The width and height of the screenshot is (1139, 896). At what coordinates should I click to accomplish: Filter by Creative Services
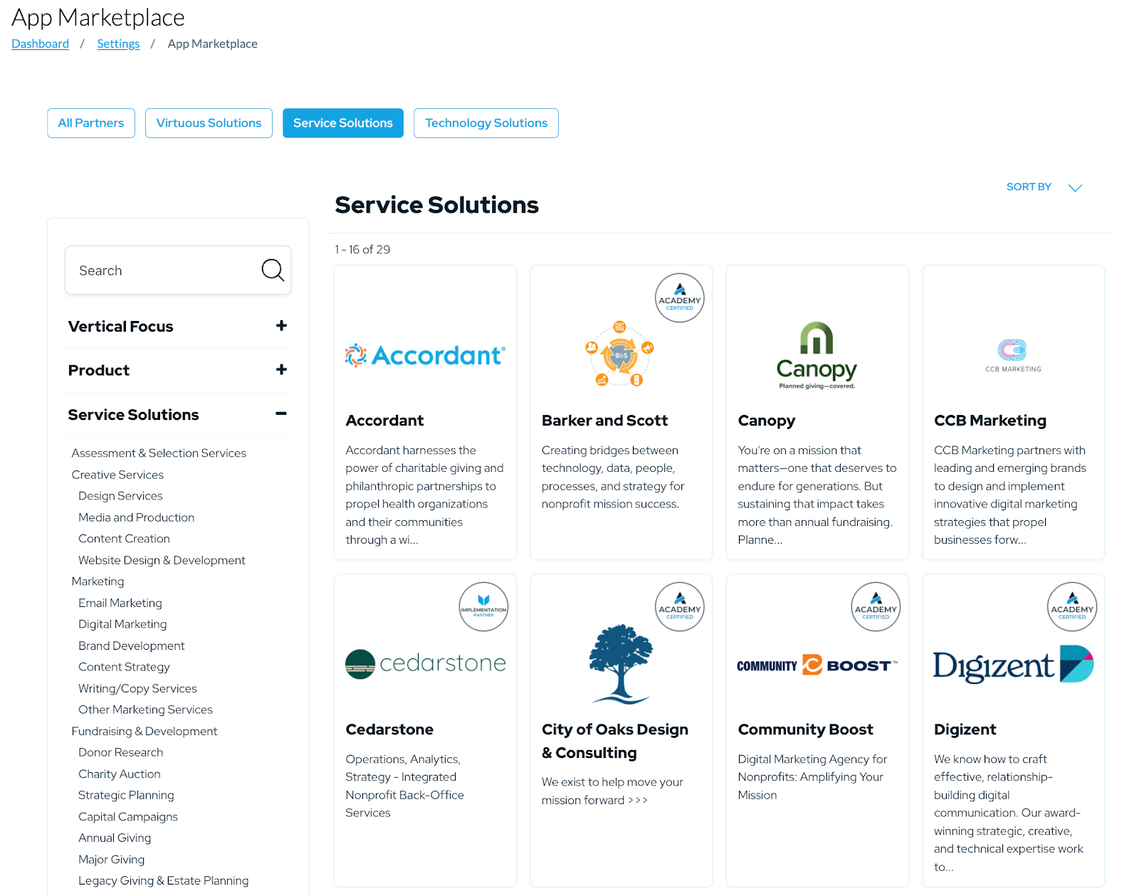117,474
